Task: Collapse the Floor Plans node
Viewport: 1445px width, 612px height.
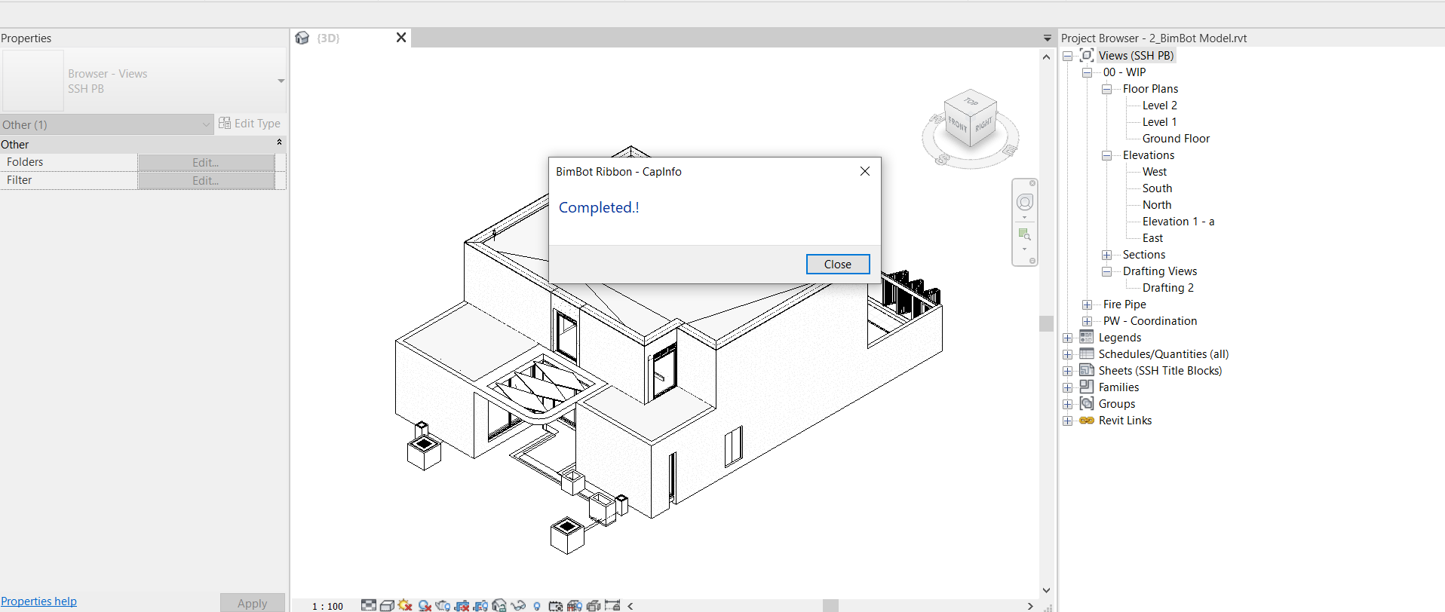Action: pyautogui.click(x=1107, y=89)
